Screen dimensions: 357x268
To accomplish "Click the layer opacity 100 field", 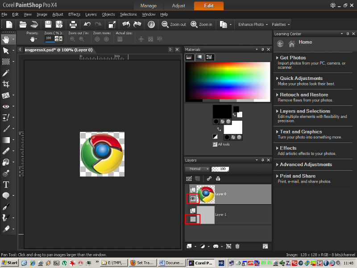I will tap(220, 169).
